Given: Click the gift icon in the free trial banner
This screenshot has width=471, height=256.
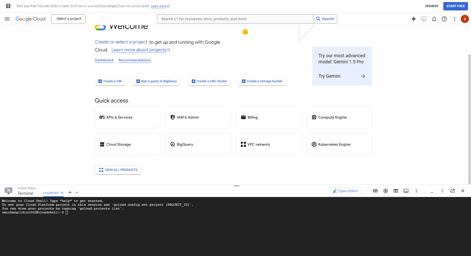Looking at the screenshot, I should (8, 6).
